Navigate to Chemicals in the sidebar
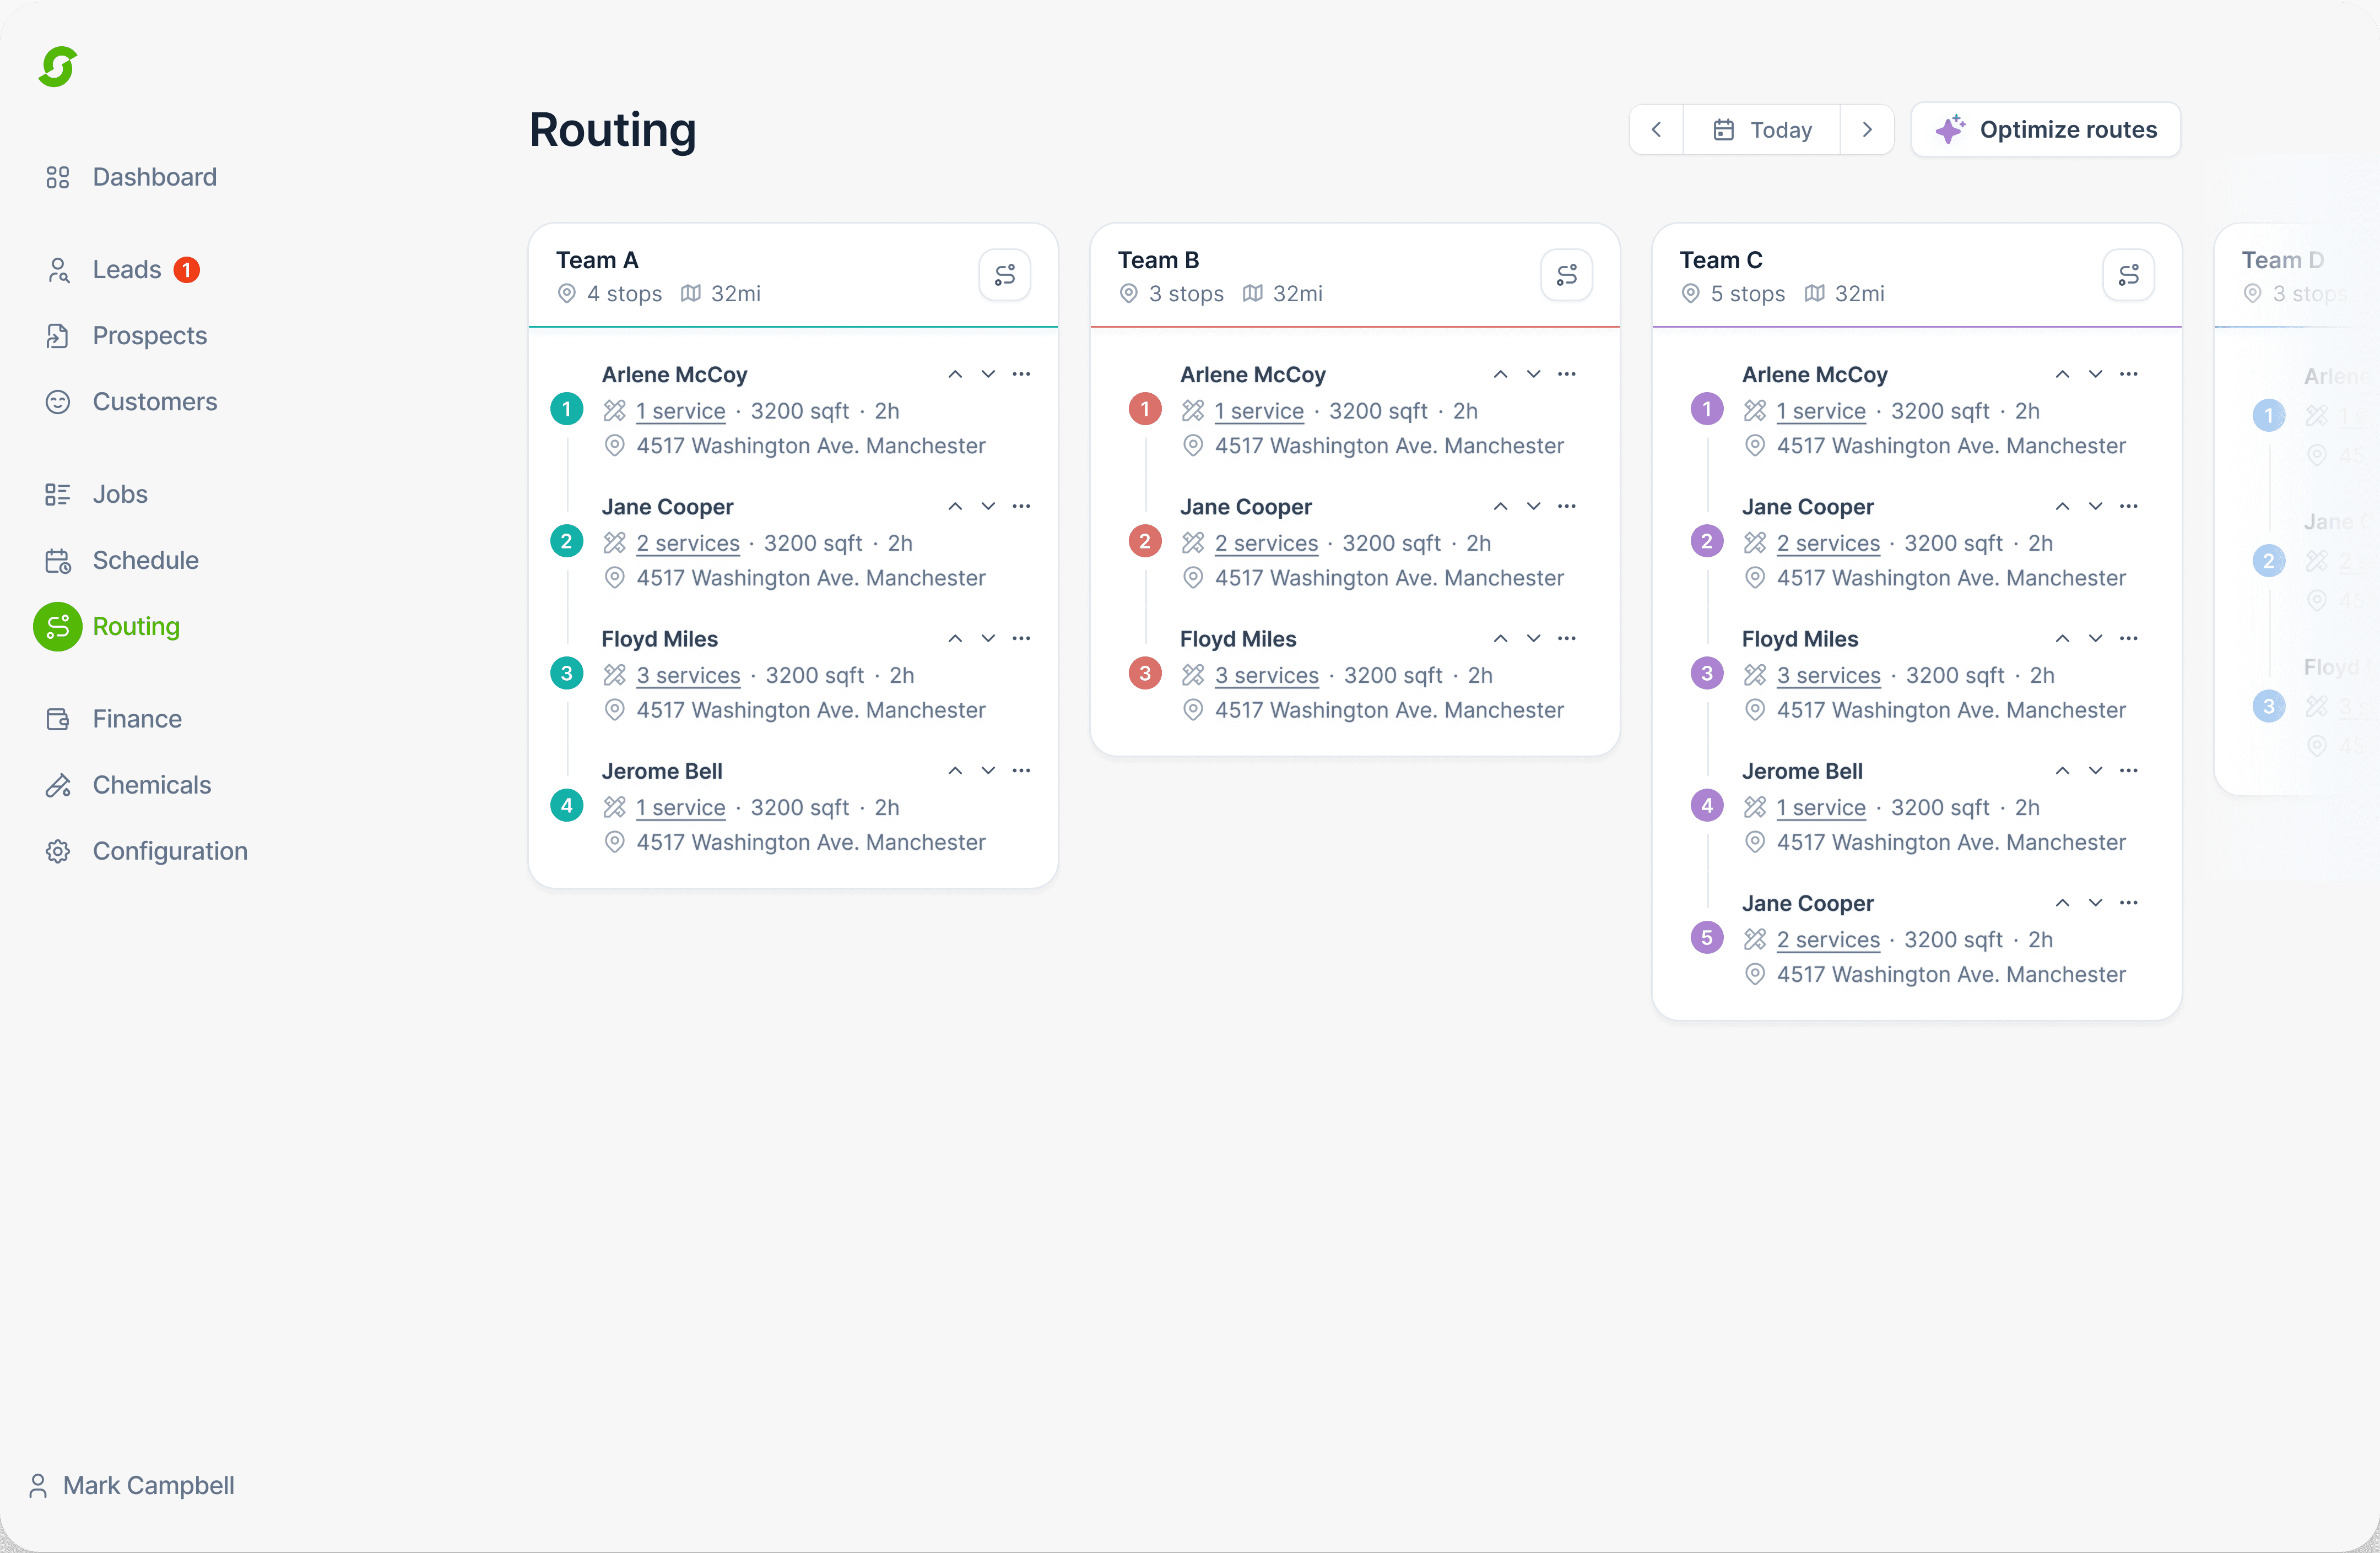This screenshot has width=2380, height=1553. coord(151,785)
